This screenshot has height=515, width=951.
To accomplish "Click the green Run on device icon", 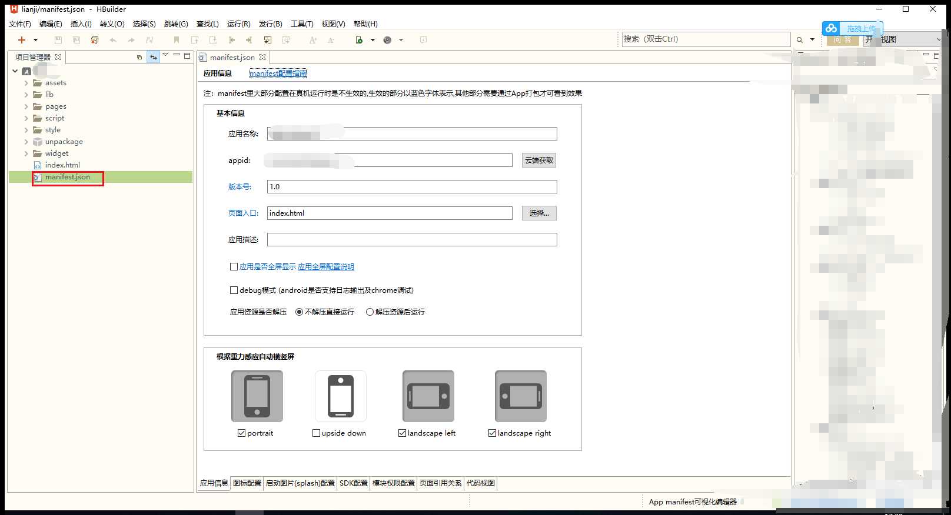I will click(x=359, y=40).
